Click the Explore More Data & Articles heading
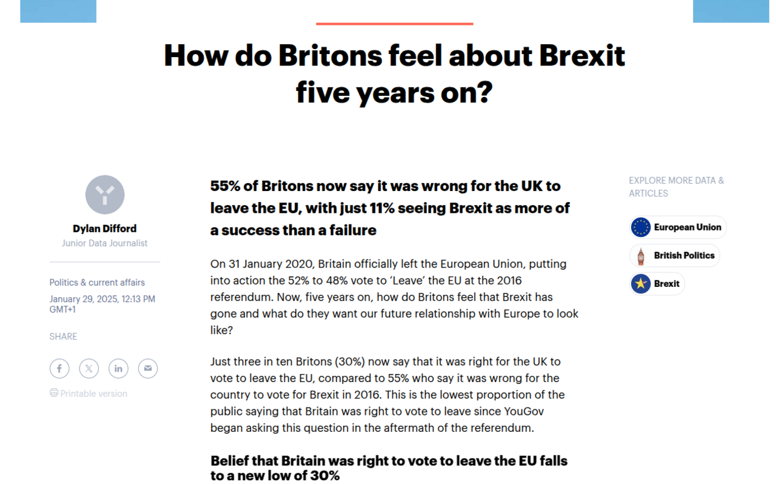The width and height of the screenshot is (776, 484). [x=676, y=187]
